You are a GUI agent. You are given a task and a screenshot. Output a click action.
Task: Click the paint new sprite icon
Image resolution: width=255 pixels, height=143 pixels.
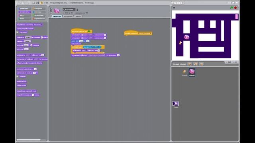click(190, 64)
